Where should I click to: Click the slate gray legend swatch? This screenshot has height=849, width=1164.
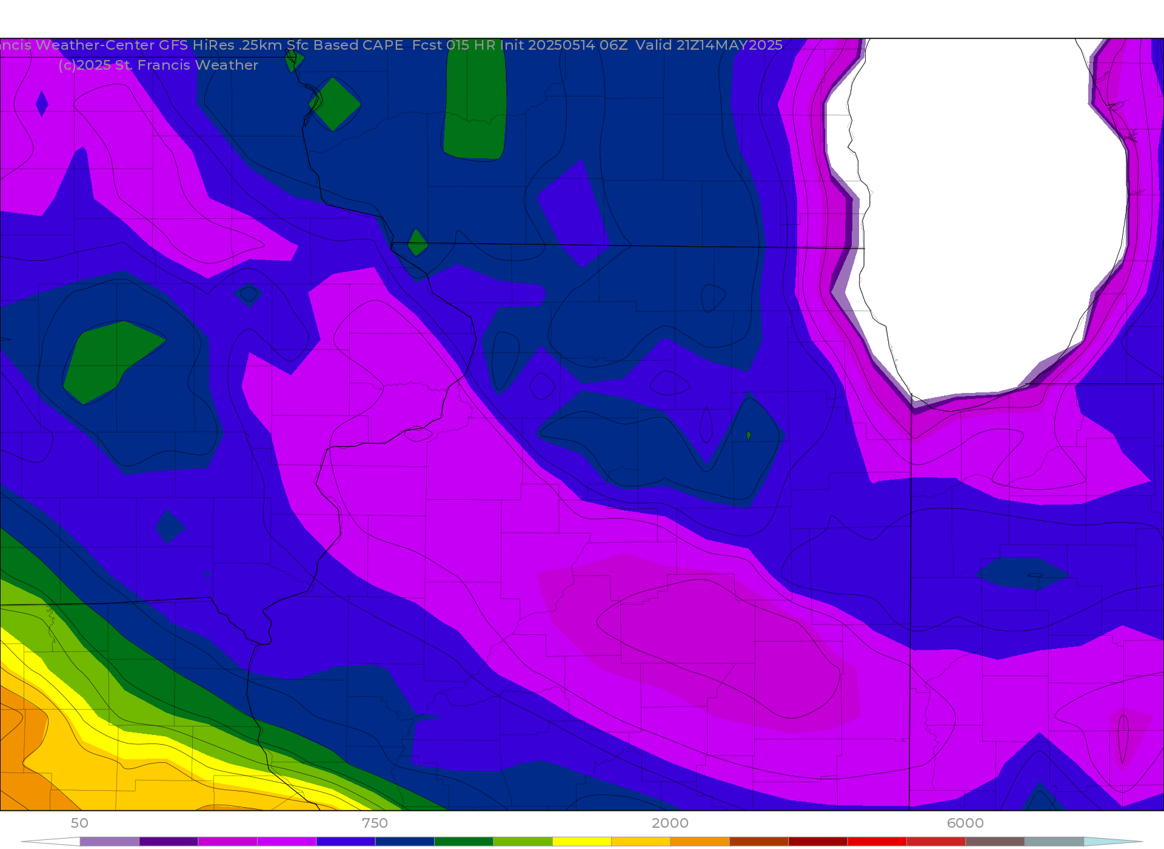pos(1054,842)
